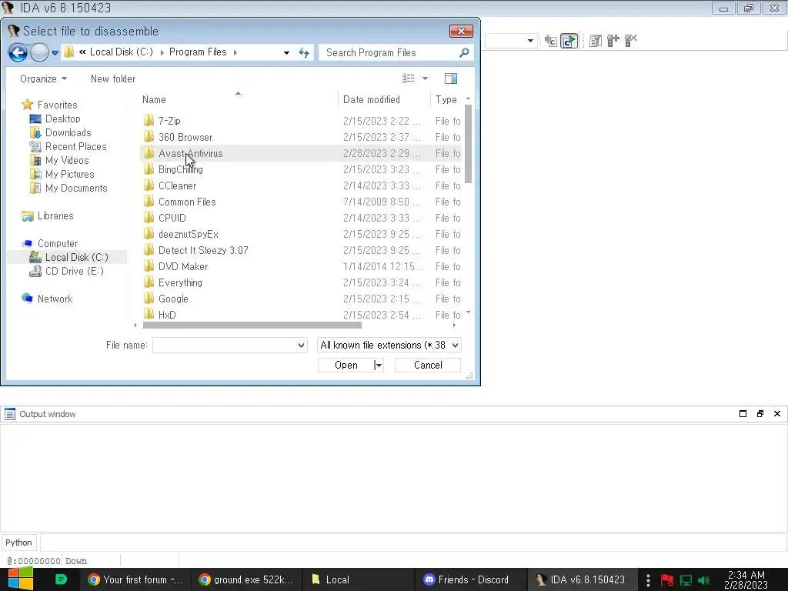This screenshot has height=591, width=788.
Task: Select CD Drive (E:) in sidebar
Action: point(75,272)
